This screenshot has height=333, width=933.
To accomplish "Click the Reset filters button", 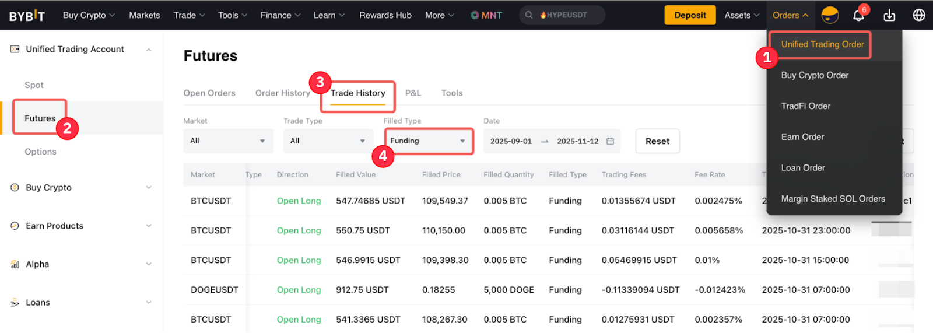I will click(657, 141).
